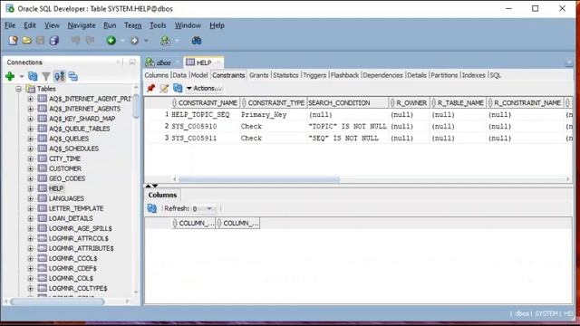Refresh the Constraints grid
The width and height of the screenshot is (580, 326).
click(178, 88)
